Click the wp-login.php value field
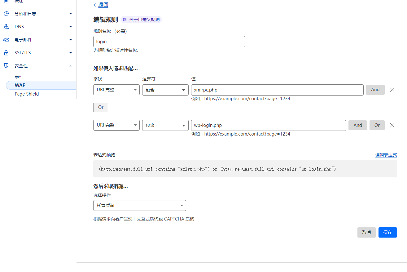This screenshot has width=407, height=272. [269, 125]
